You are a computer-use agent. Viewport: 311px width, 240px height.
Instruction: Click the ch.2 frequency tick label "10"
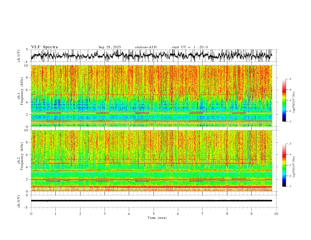[27, 130]
